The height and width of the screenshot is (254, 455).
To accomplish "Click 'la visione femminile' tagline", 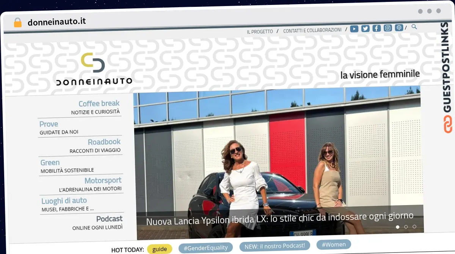I will tap(380, 74).
